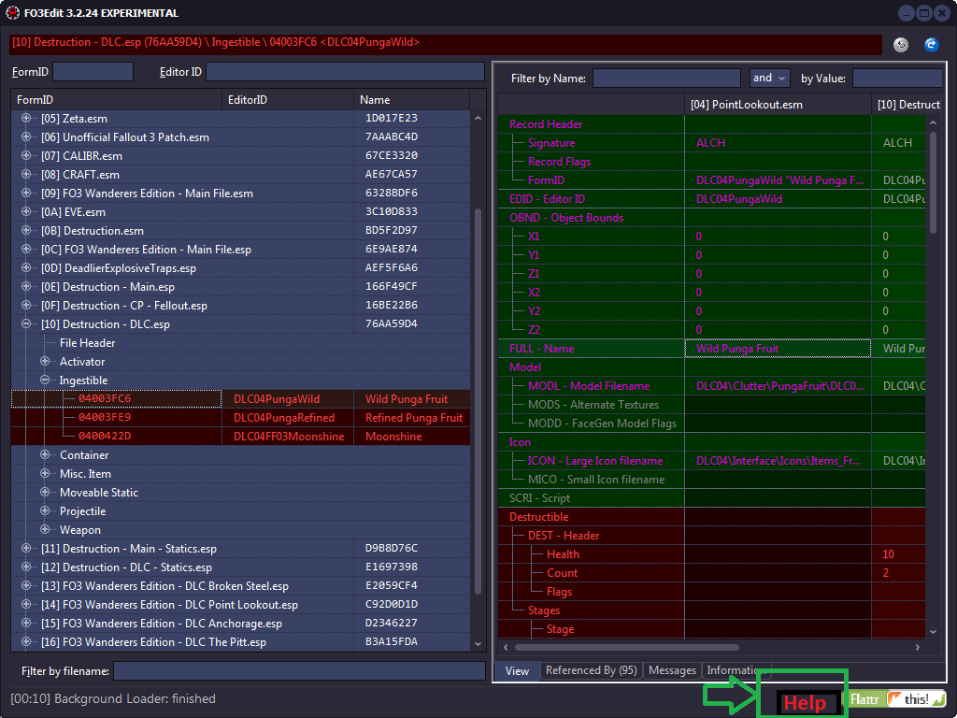Click the FormID search input field
The height and width of the screenshot is (718, 957).
click(93, 71)
